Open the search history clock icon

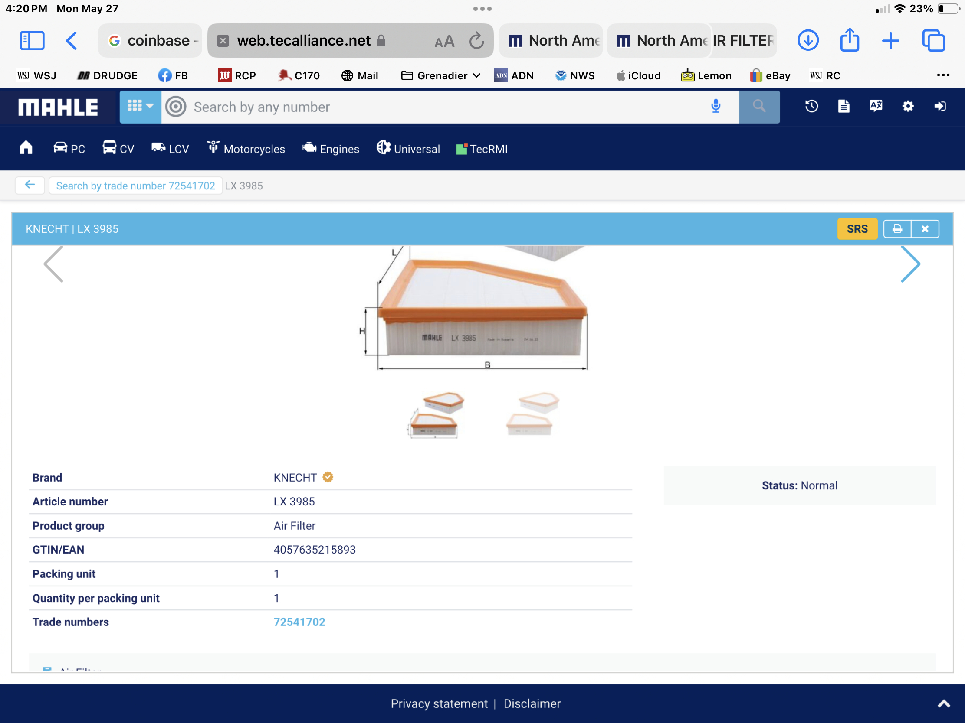pos(811,106)
